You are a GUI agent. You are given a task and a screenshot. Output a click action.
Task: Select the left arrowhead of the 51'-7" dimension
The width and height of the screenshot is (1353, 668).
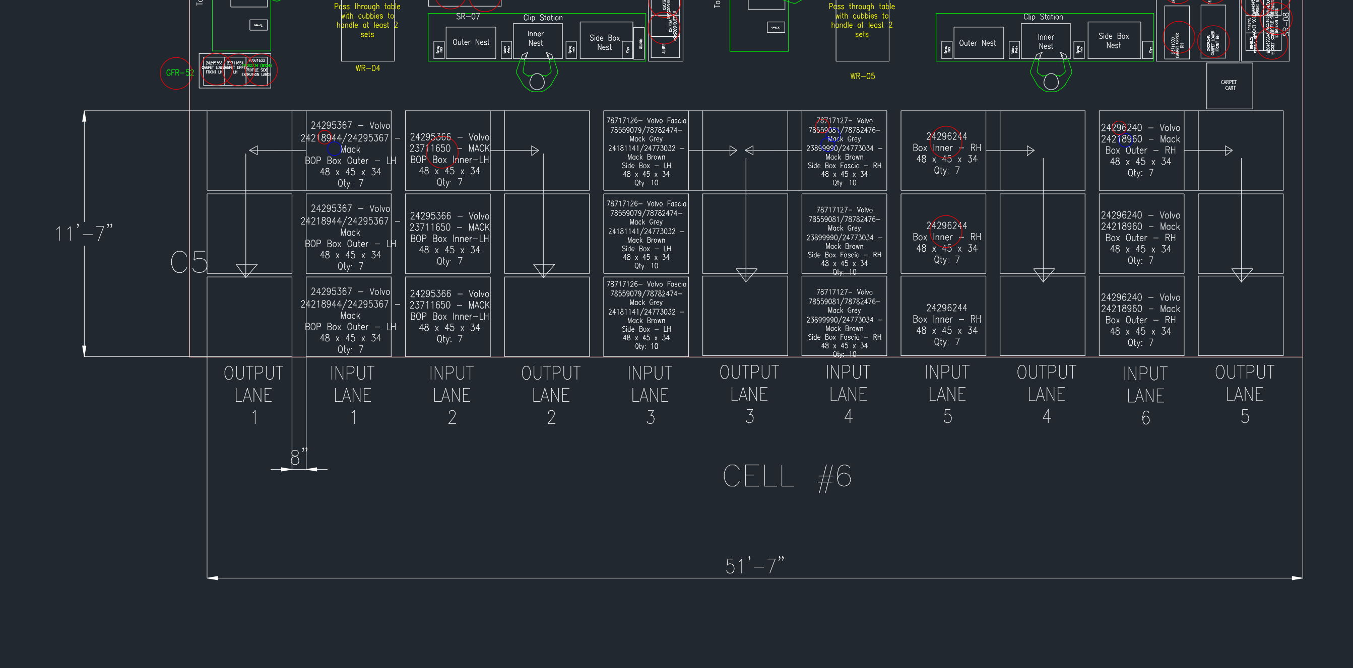(213, 578)
